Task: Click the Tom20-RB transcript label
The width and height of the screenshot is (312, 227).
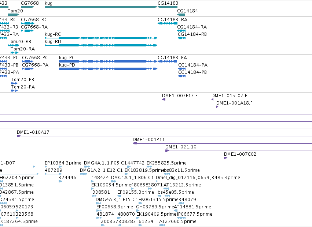Action: pos(19,41)
